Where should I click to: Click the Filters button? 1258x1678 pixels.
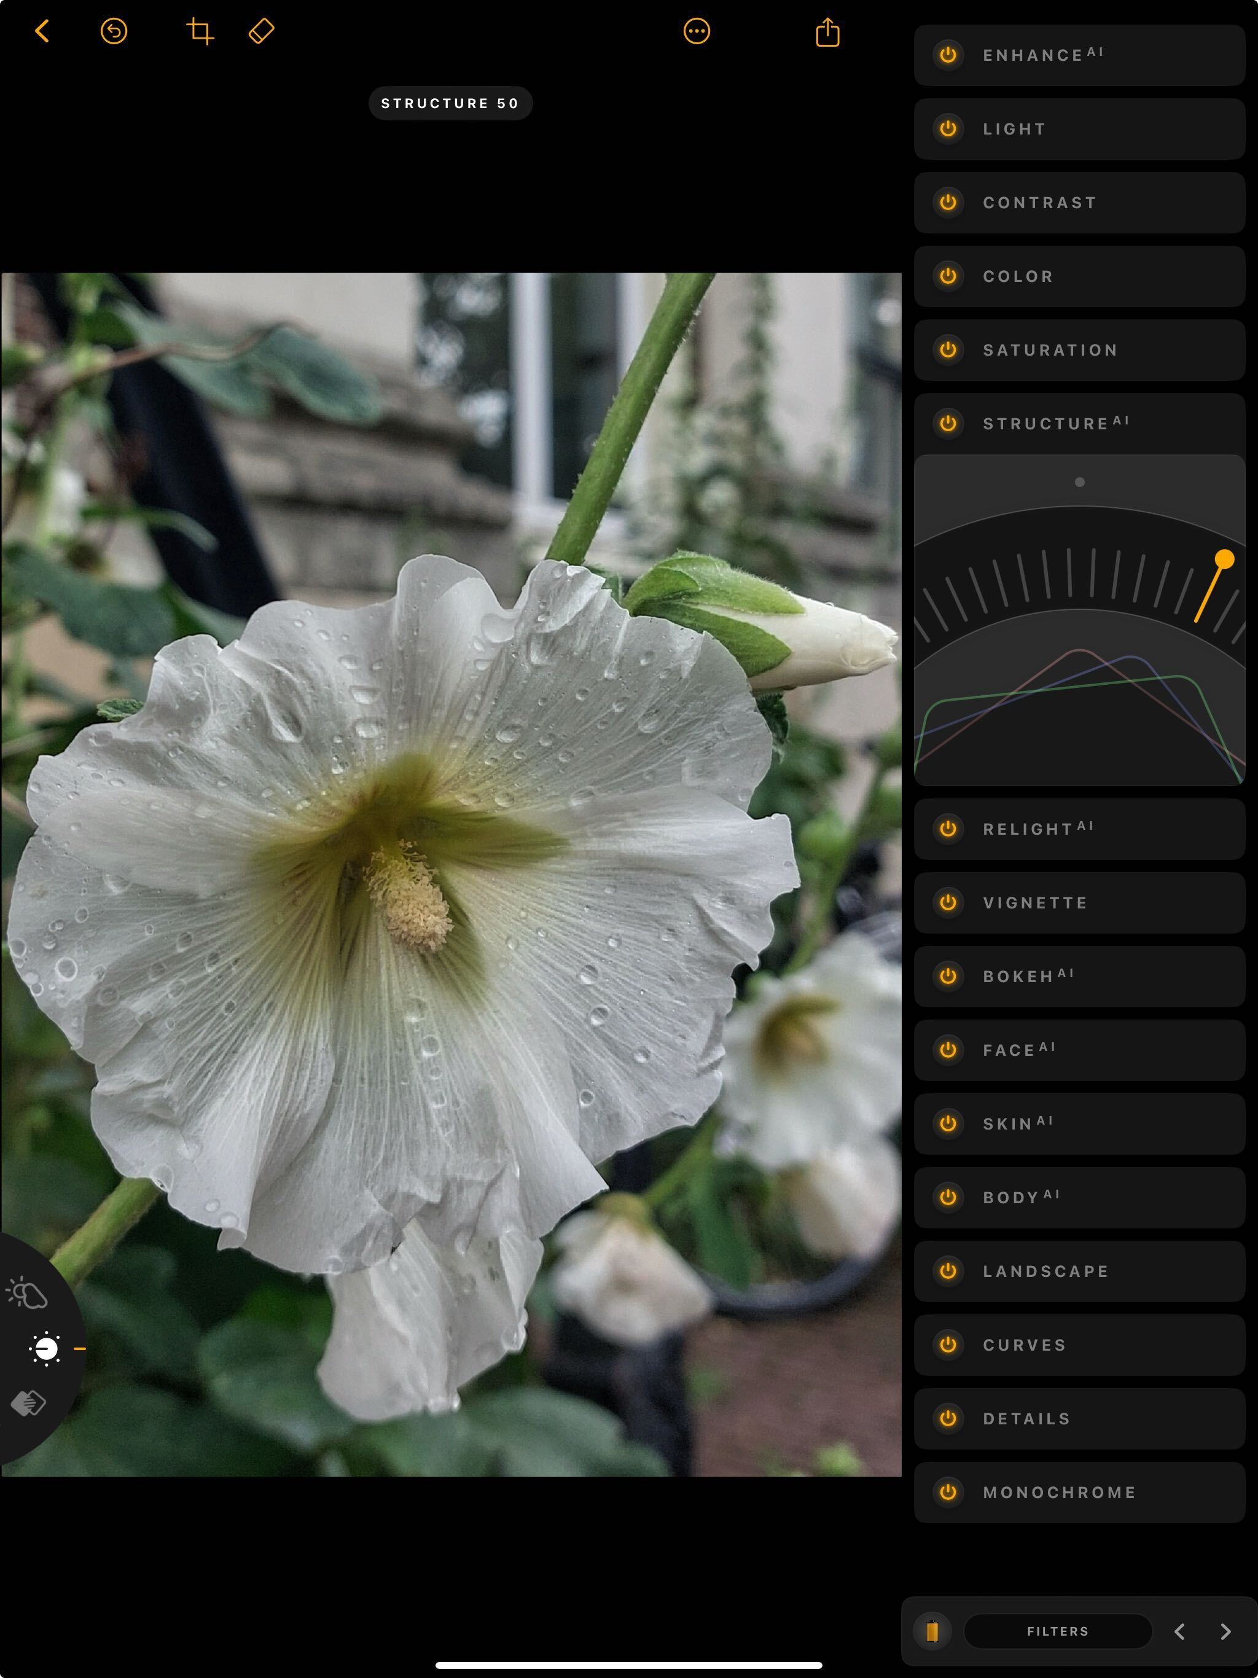coord(1057,1631)
